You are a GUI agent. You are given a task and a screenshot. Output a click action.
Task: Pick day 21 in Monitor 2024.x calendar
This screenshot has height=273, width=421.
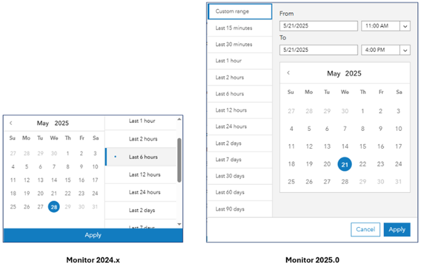(54, 193)
